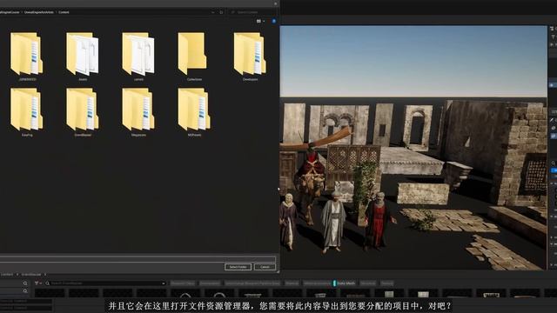The height and width of the screenshot is (313, 557).
Task: Open the asset search field dropdown arrow
Action: 164,283
